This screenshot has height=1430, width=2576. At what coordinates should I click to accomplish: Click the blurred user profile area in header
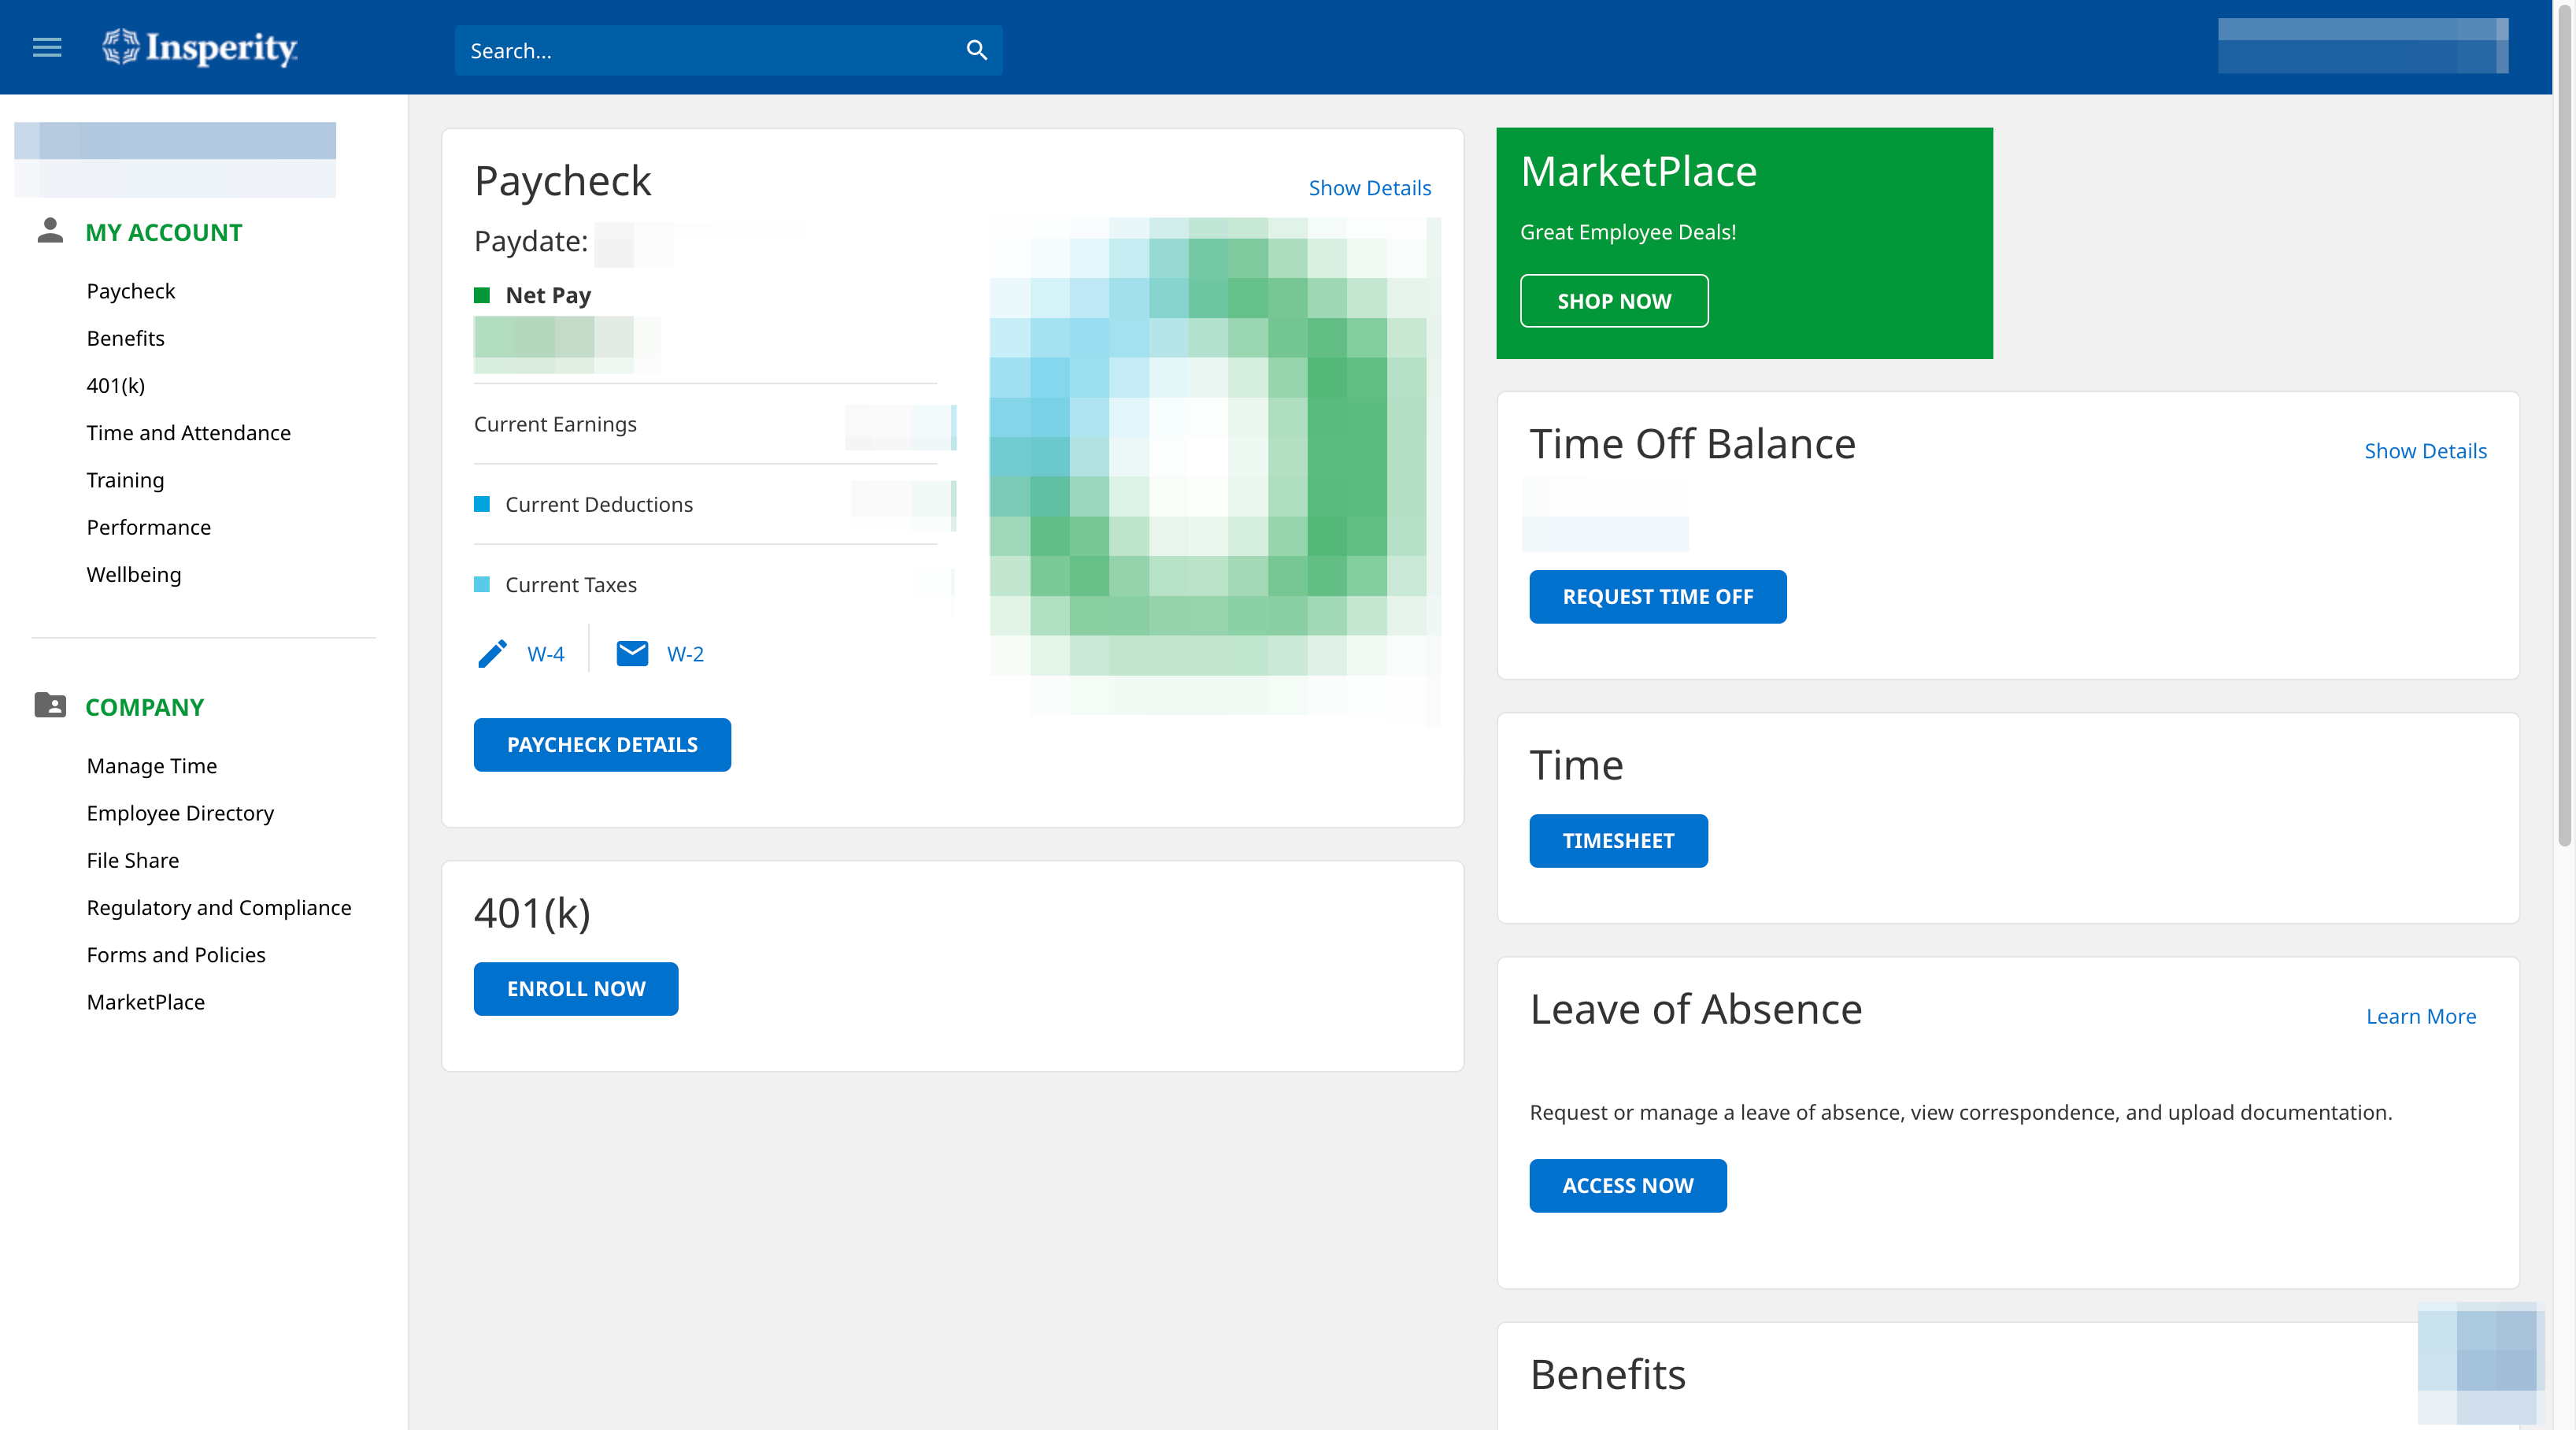coord(2363,46)
